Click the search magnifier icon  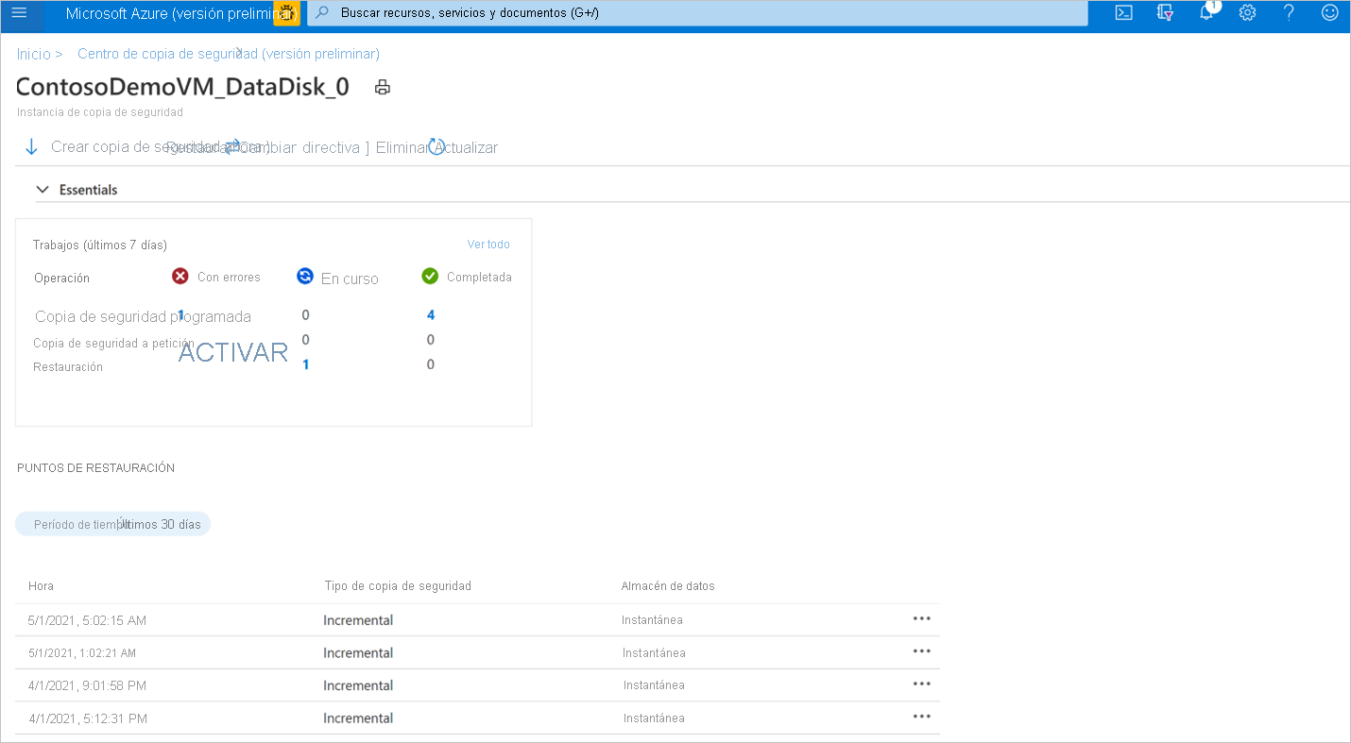click(x=322, y=13)
